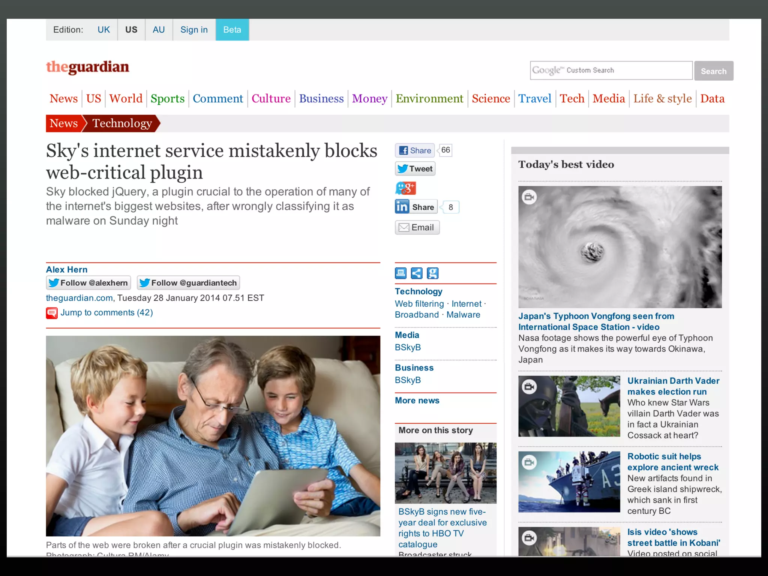The width and height of the screenshot is (768, 576).
Task: Open the Ukrainian Darth Vader video thumbnail
Action: (569, 406)
